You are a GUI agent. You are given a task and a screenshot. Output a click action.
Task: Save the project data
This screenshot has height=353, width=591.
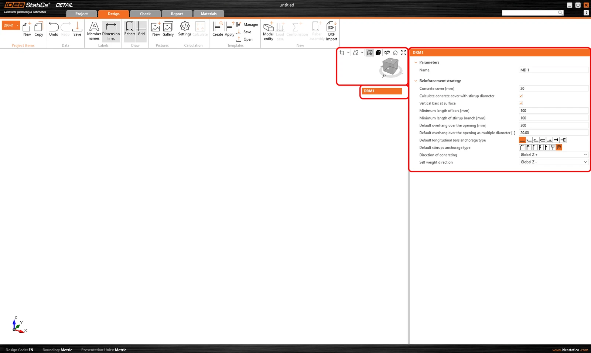click(77, 29)
